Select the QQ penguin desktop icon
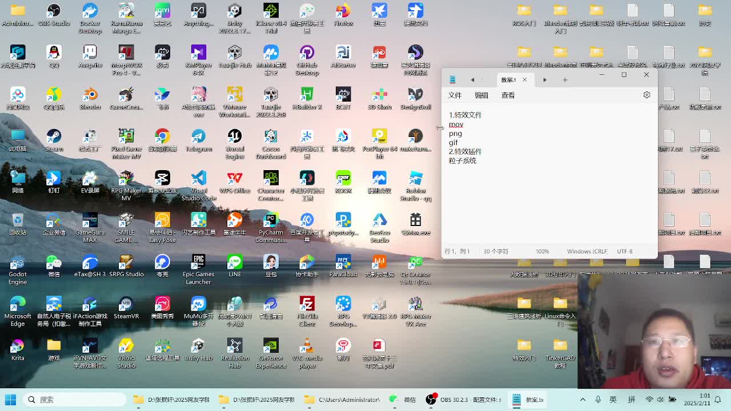The image size is (731, 411). tap(54, 57)
